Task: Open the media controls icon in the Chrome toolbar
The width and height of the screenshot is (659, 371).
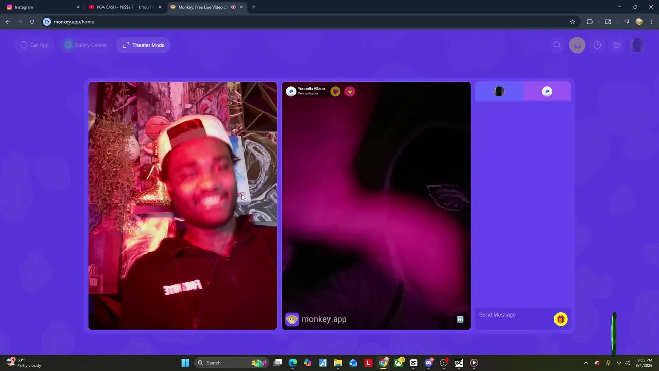Action: pos(627,22)
